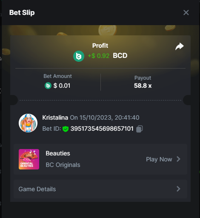
Task: Select the Beauties game title
Action: [58, 153]
